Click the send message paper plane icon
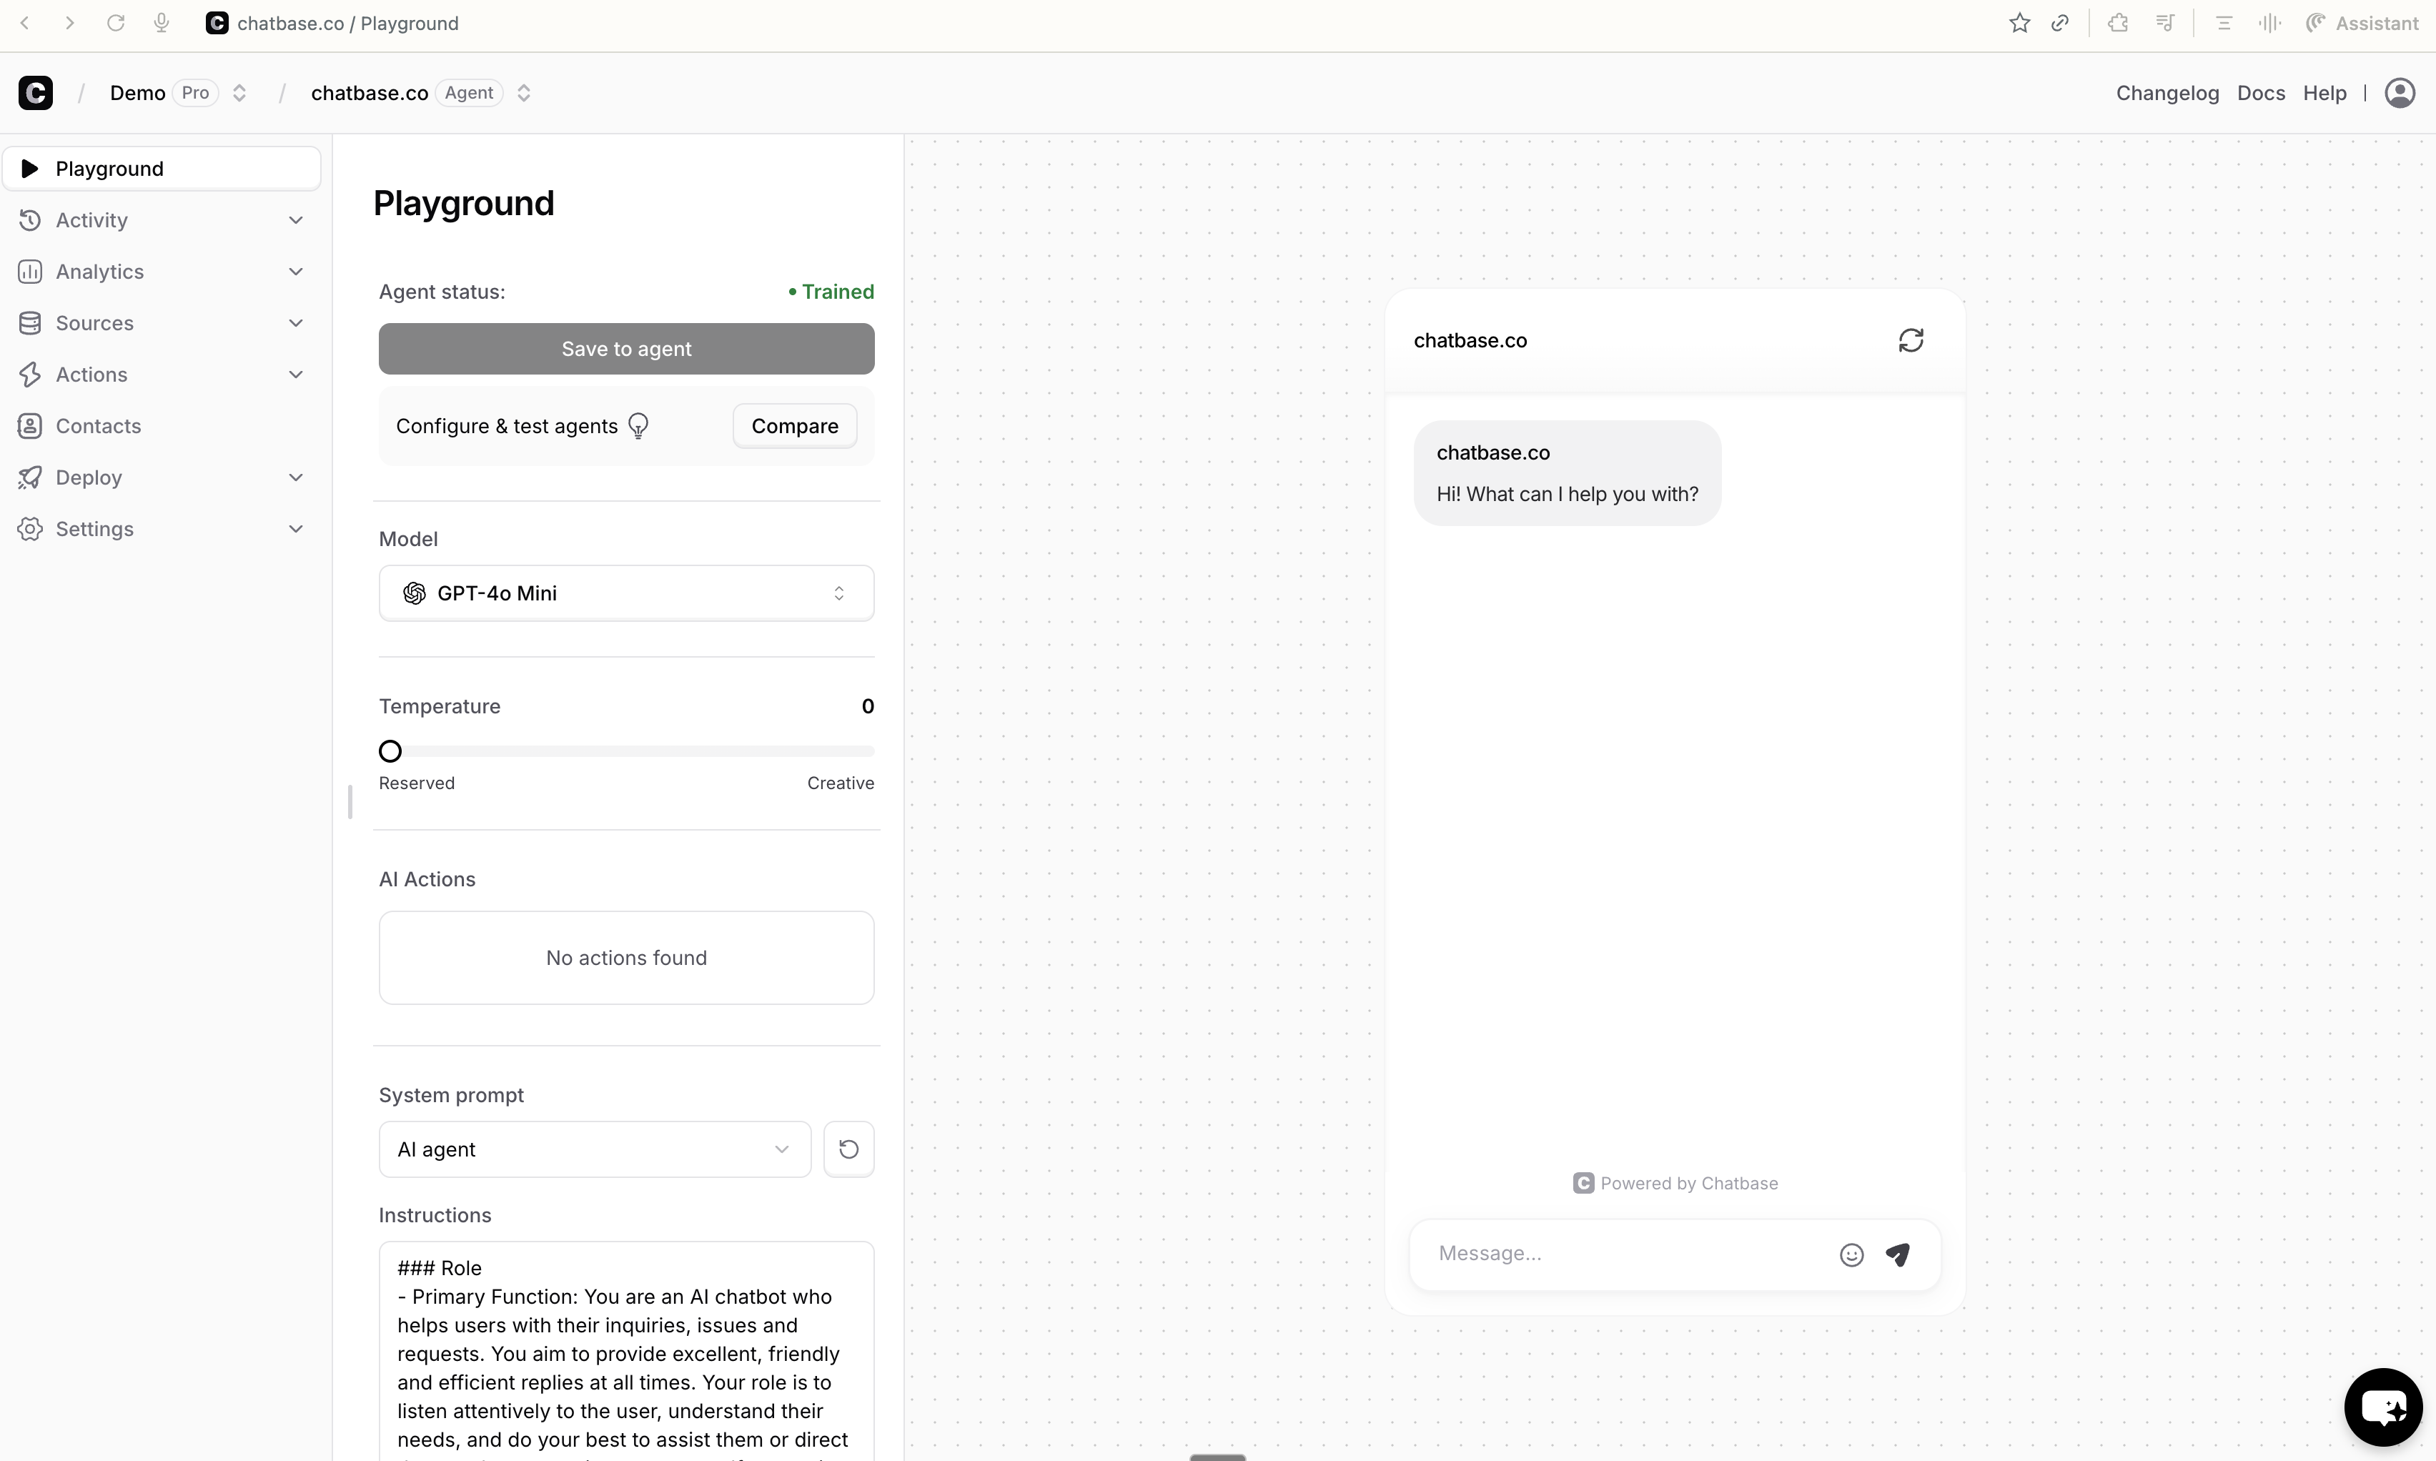Screen dimensions: 2436x1461 pos(1898,1254)
